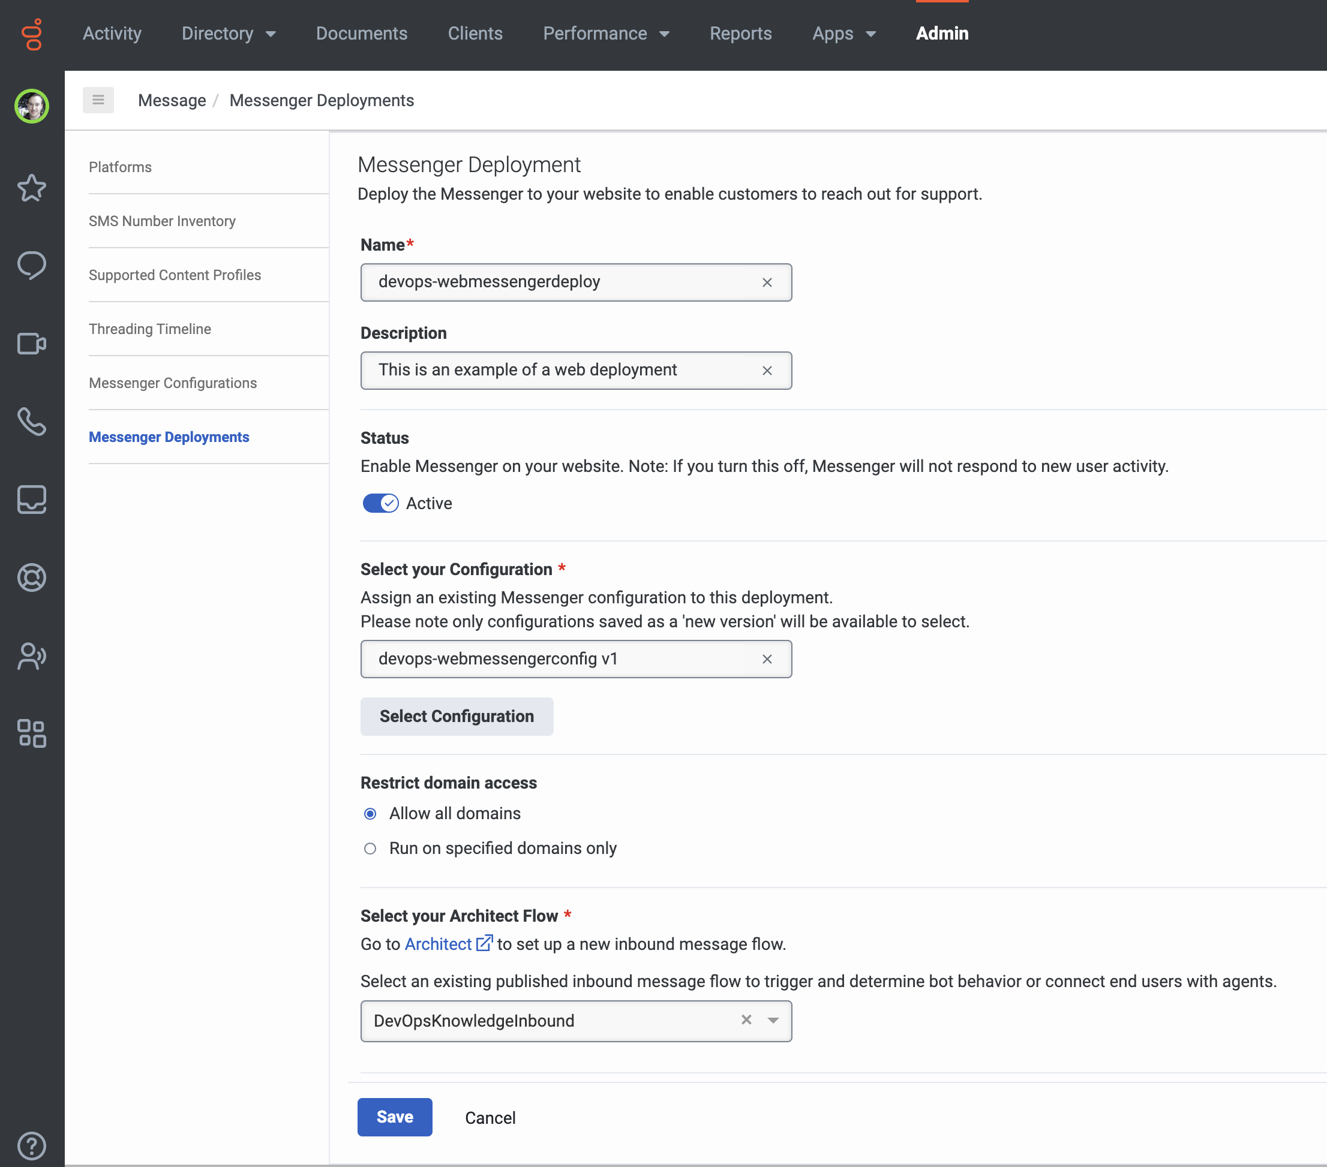Open the support lifesaver icon in sidebar
This screenshot has width=1327, height=1167.
click(31, 578)
